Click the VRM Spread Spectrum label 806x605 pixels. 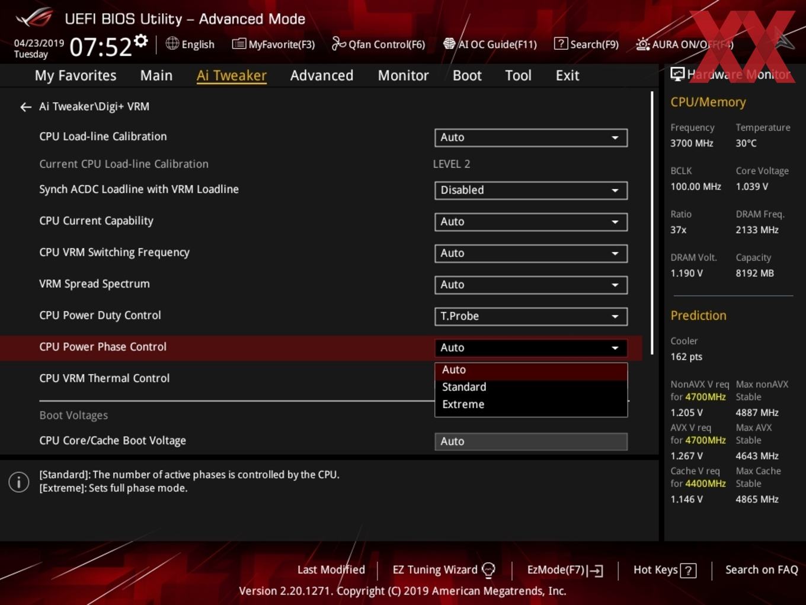(x=94, y=284)
